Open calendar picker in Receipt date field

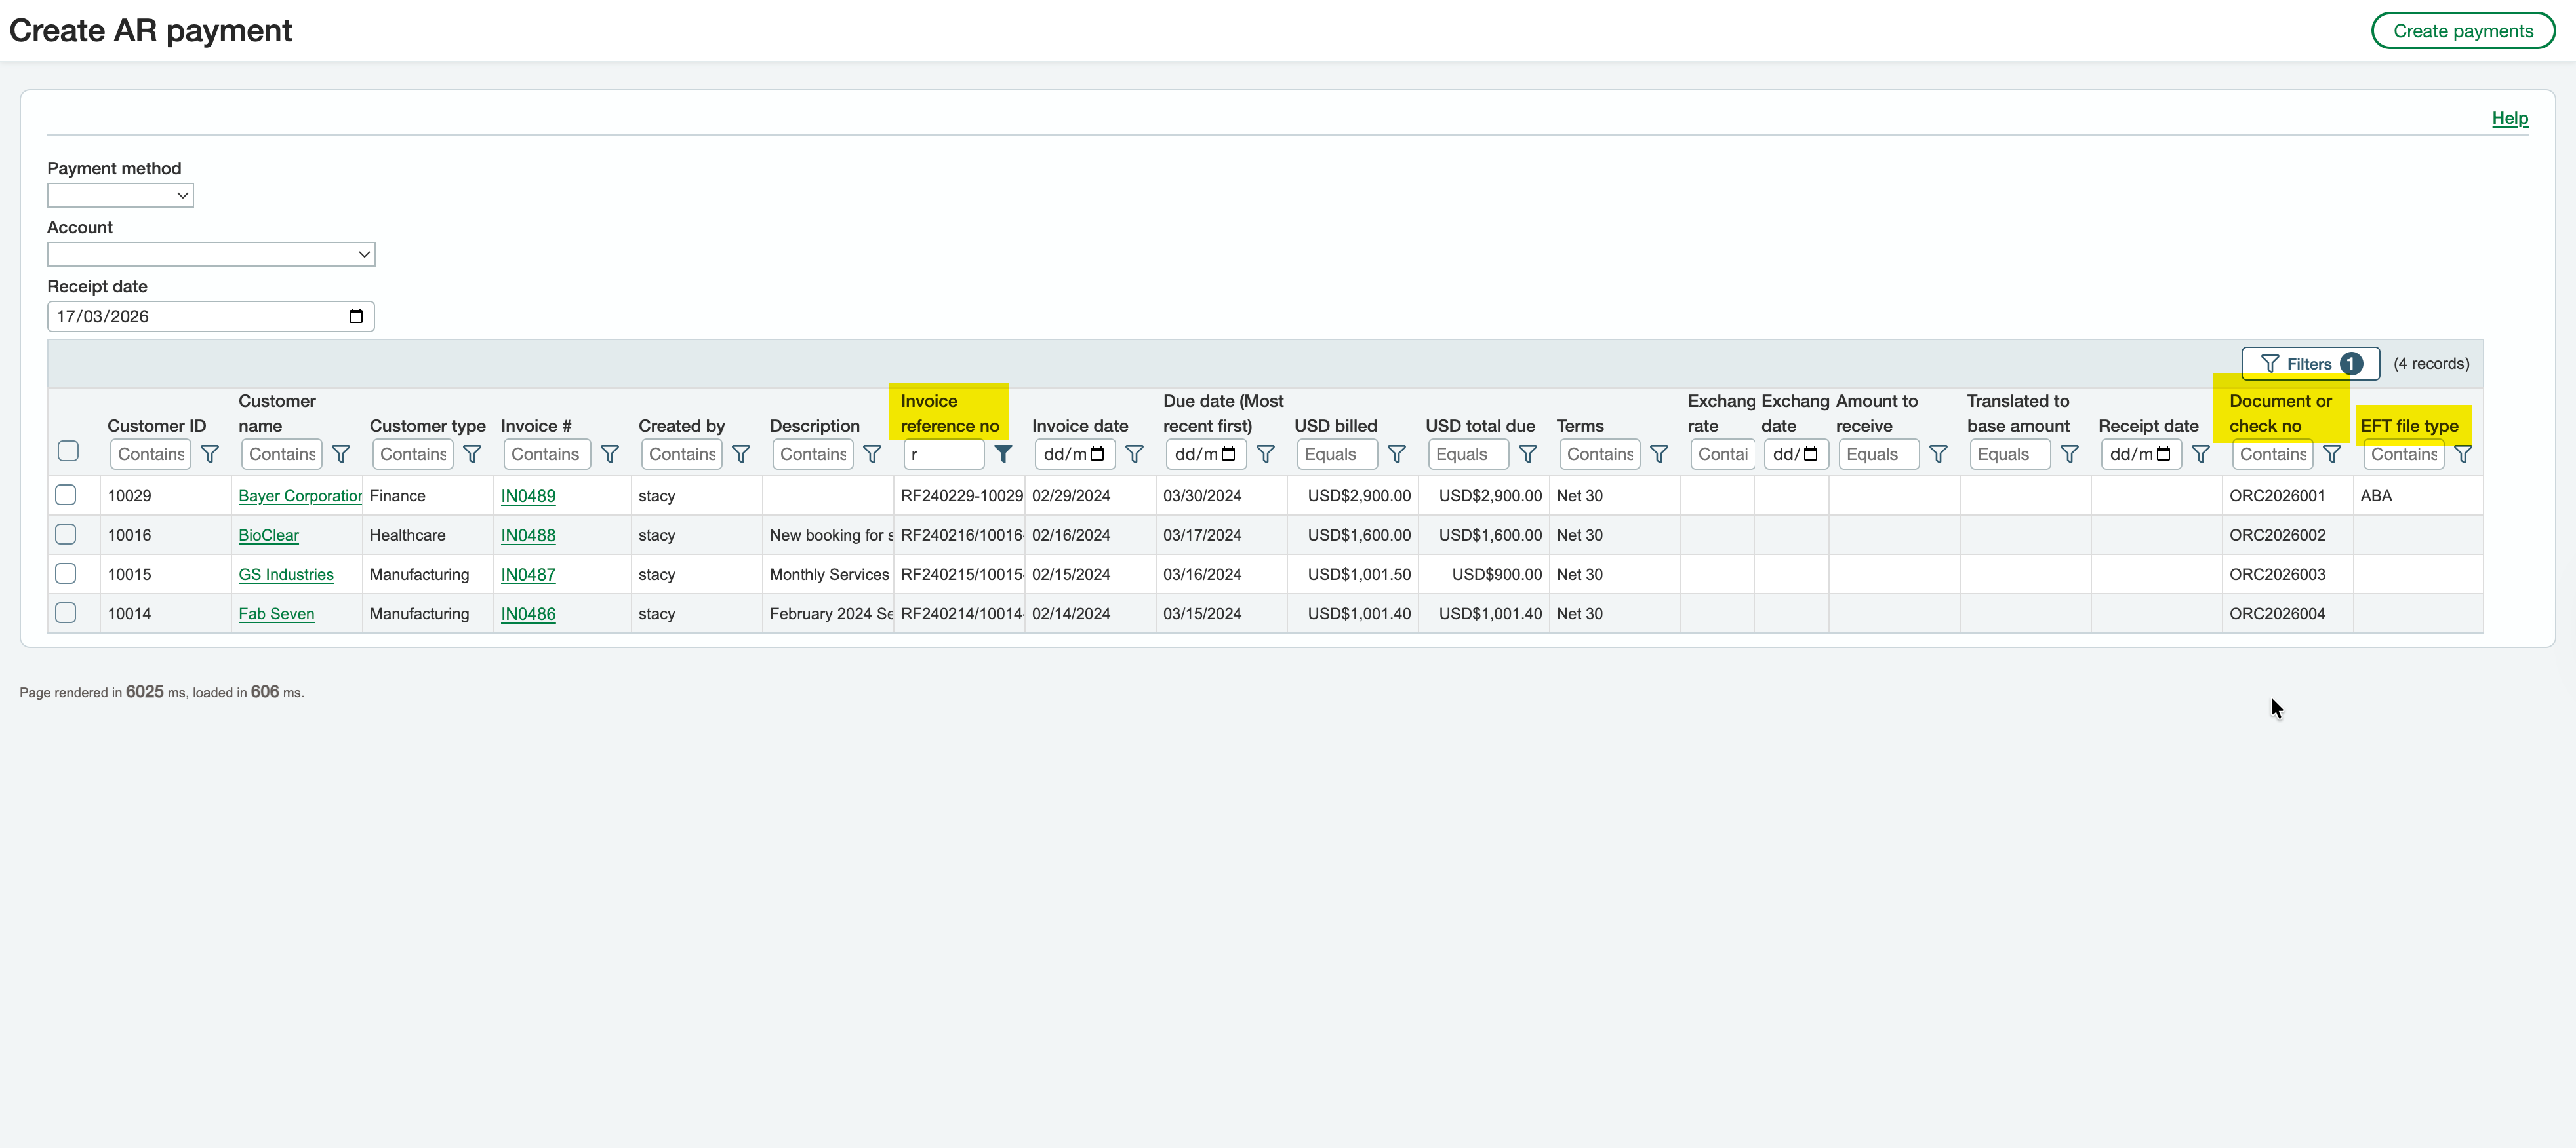point(355,316)
